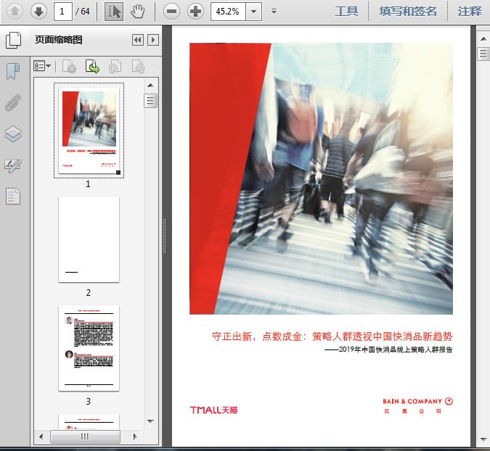Open toolbar customization dropdown arrow
Screen dimensions: 490x451
click(x=274, y=12)
